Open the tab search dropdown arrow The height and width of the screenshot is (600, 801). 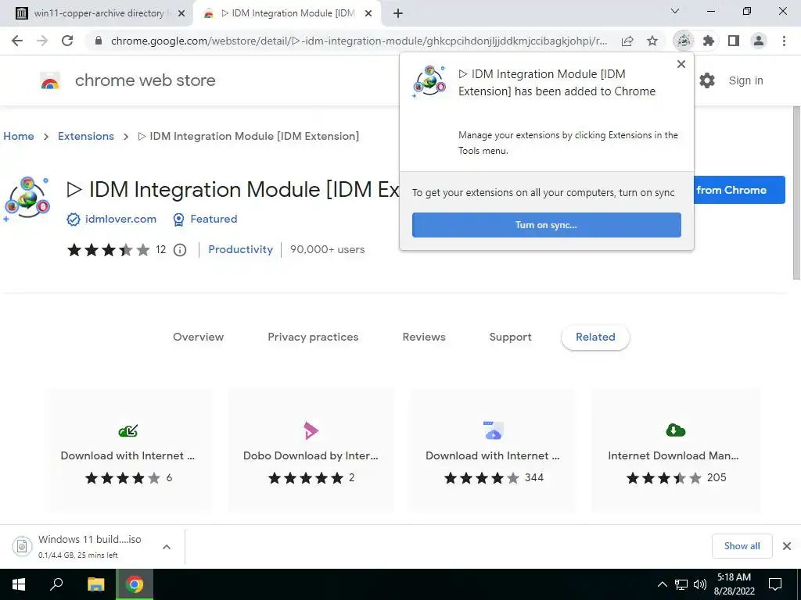(x=675, y=11)
